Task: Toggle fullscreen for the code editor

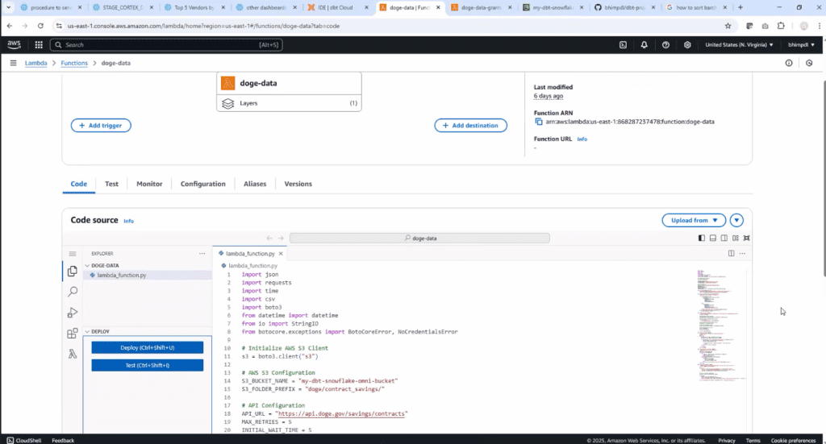Action: click(x=746, y=238)
